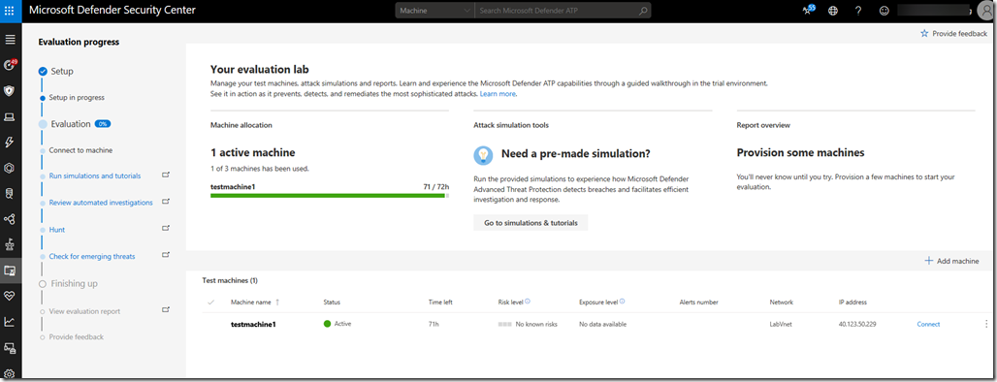Toggle the select-all checkmark in table header

point(211,302)
